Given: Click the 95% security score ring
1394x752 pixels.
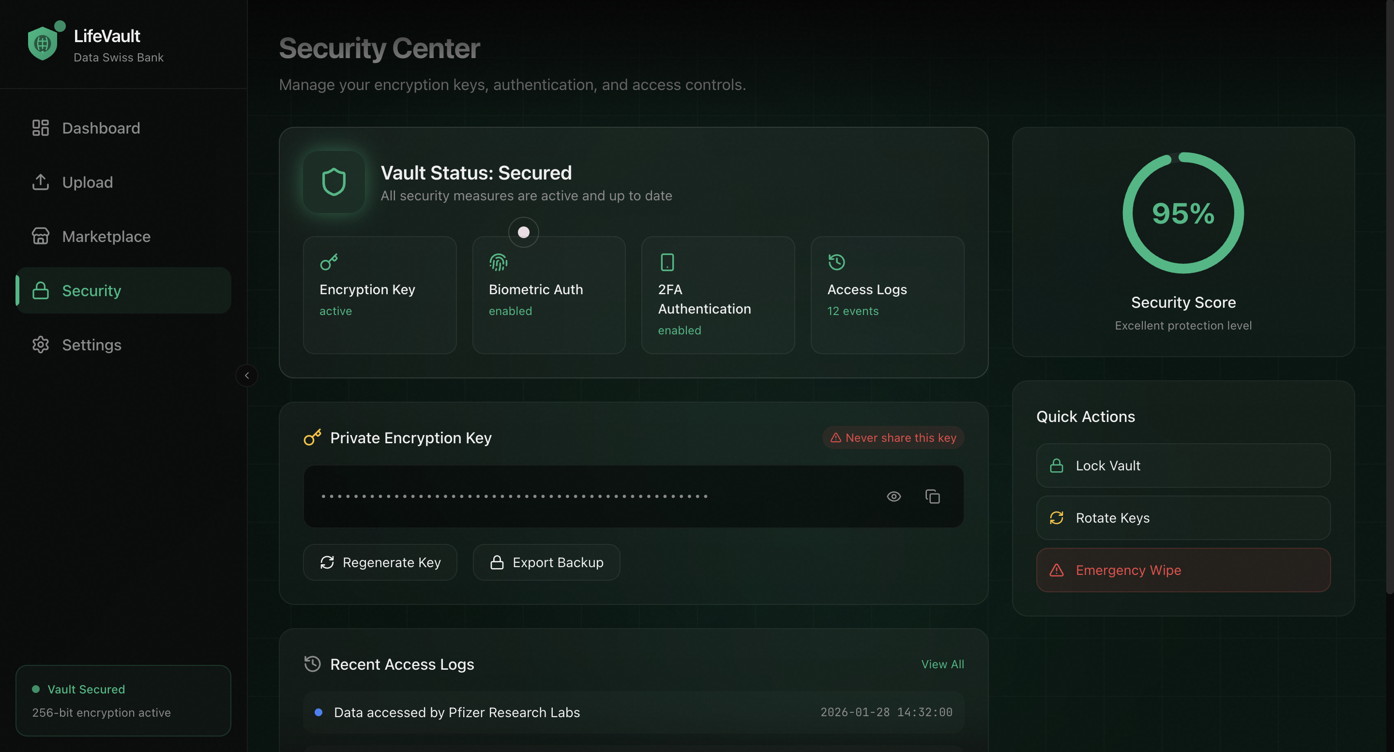Looking at the screenshot, I should [1183, 212].
